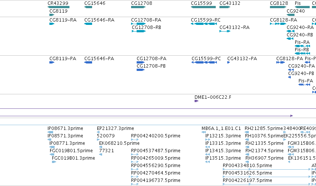Screen dimensions: 316x186
Task: Click the CG15599-PC protein label
Action: point(206,59)
